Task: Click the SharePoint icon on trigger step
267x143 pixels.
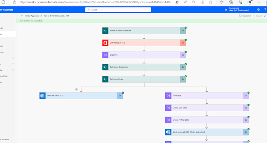Action: coord(105,31)
